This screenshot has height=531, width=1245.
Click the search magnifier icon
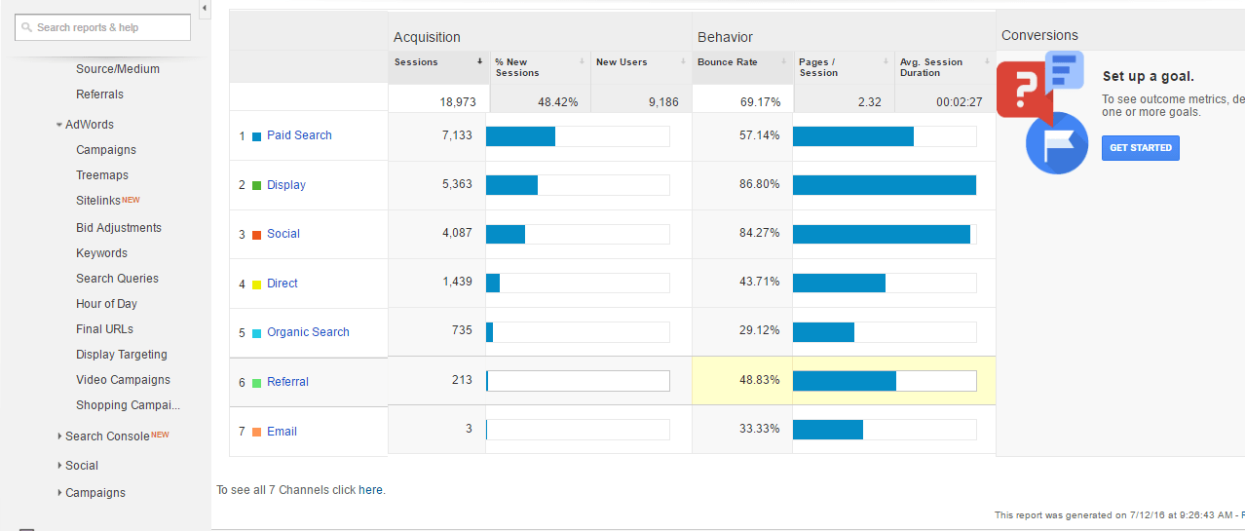pyautogui.click(x=27, y=27)
